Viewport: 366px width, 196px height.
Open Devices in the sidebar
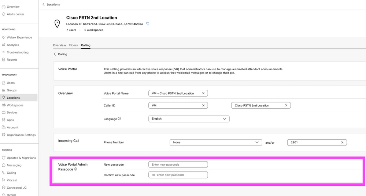pyautogui.click(x=12, y=113)
